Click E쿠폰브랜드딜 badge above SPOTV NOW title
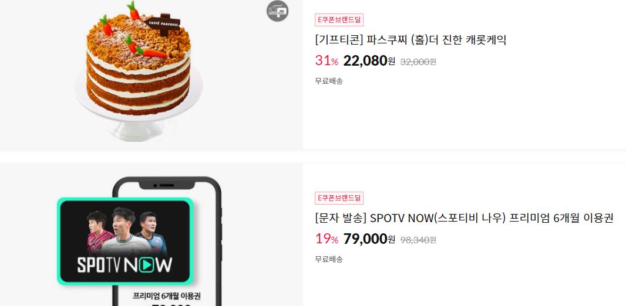The width and height of the screenshot is (626, 306). (x=339, y=198)
